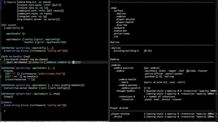The width and height of the screenshot is (218, 122).
Task: Click "public/index.html" resource string
Action: [x=50, y=74]
